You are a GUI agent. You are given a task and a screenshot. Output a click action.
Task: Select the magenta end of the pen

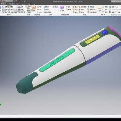(x=115, y=31)
